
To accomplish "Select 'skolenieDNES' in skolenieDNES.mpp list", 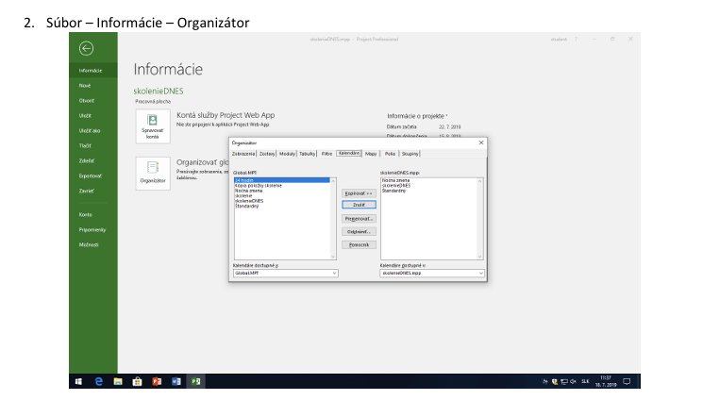I will pyautogui.click(x=396, y=186).
